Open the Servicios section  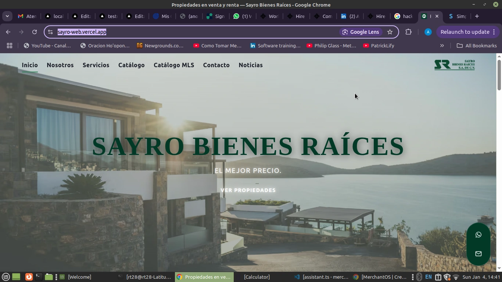(x=96, y=65)
